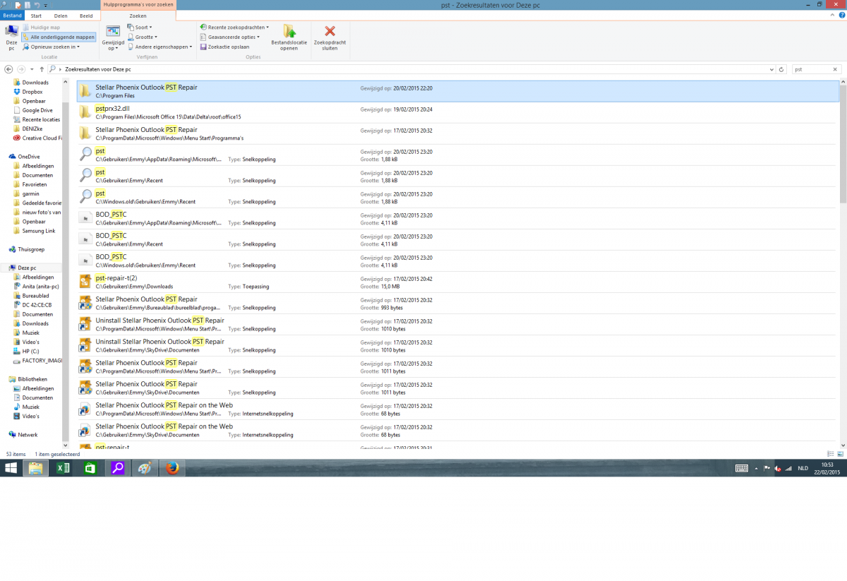Expand the Andere eigenschappen dropdown
This screenshot has width=847, height=581.
pyautogui.click(x=160, y=47)
